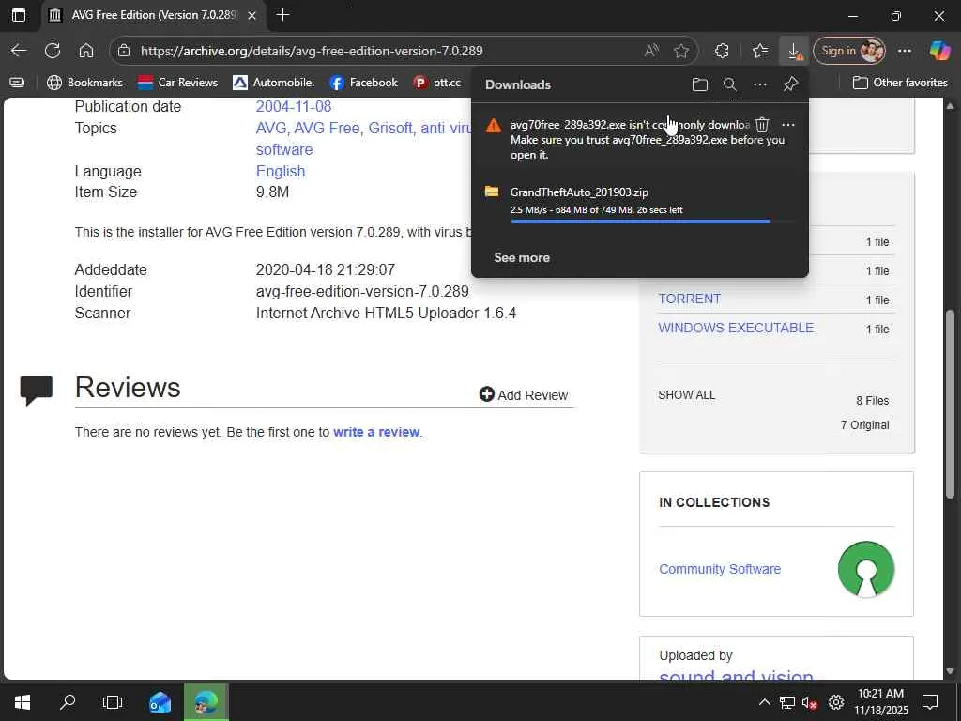This screenshot has width=961, height=721.
Task: Click the muted volume tray icon
Action: [x=810, y=702]
